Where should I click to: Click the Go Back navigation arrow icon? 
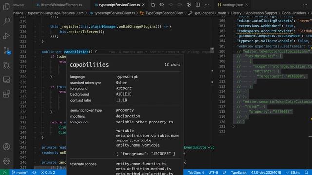(161, 5)
